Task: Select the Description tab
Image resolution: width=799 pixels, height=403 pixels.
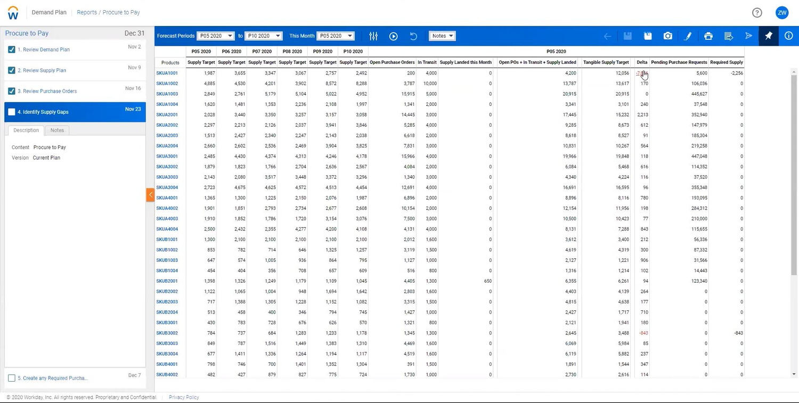Action: [26, 130]
